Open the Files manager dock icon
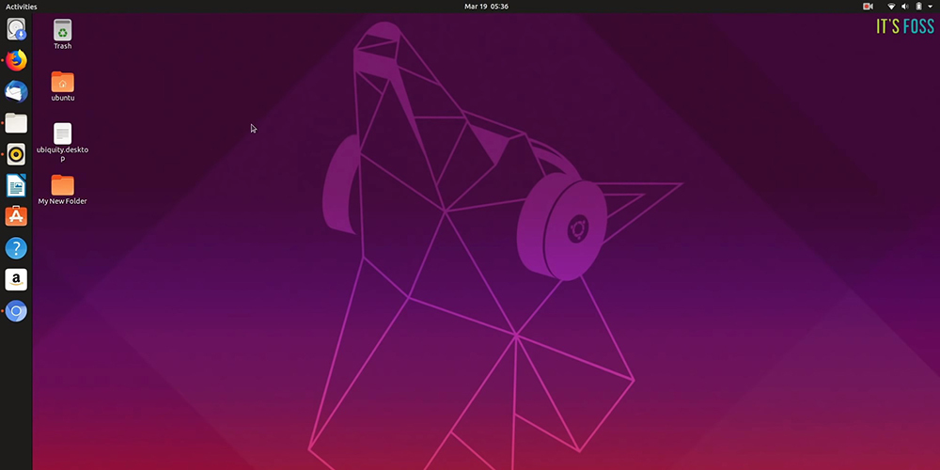This screenshot has width=940, height=470. 16,123
